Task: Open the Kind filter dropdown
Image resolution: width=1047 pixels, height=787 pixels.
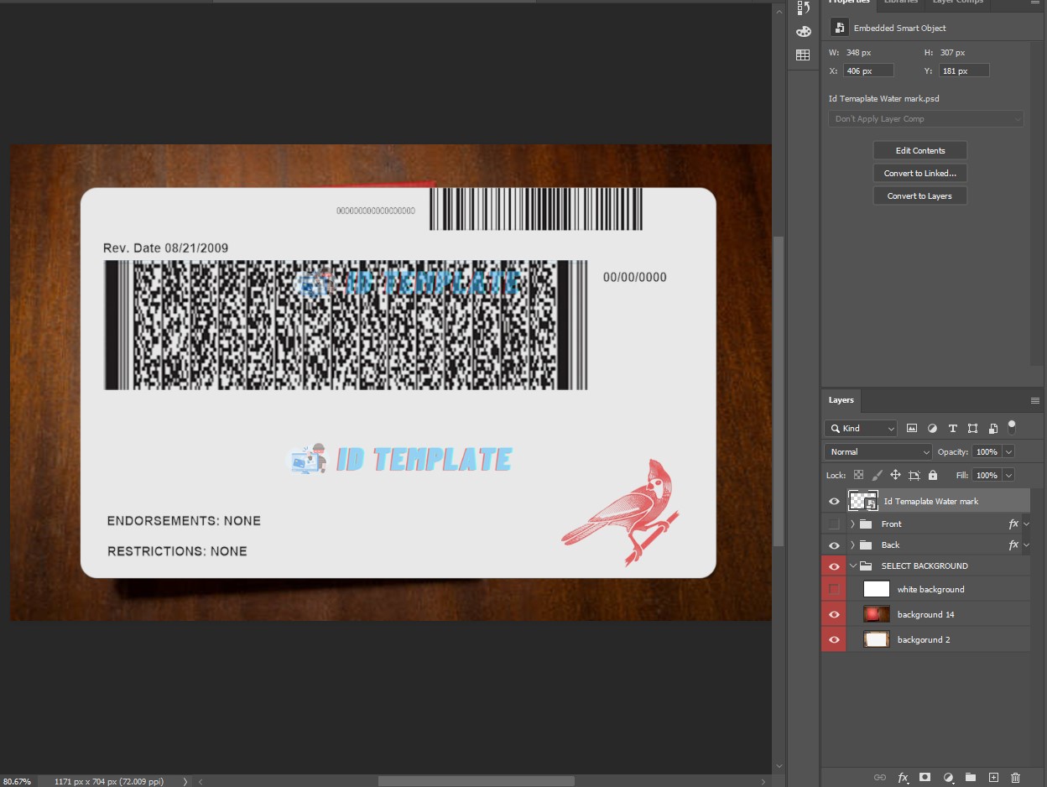Action: 861,428
